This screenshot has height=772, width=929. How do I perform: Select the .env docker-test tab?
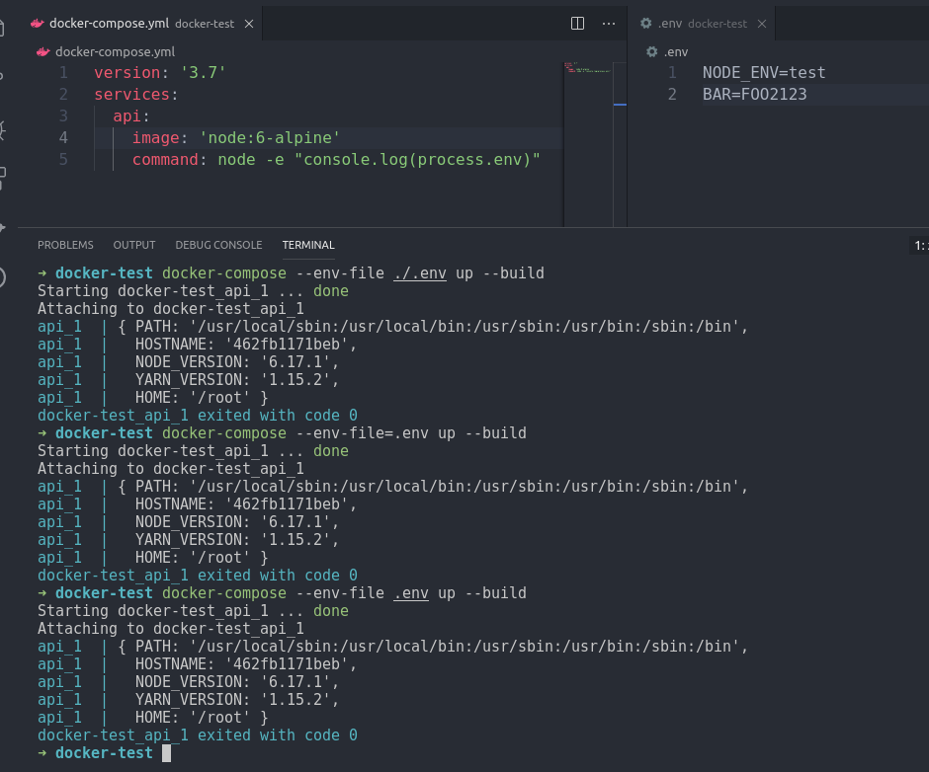point(702,24)
